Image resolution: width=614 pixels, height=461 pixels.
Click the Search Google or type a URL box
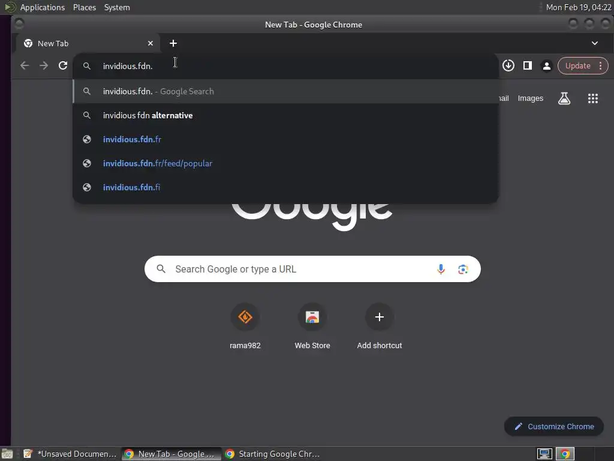312,269
